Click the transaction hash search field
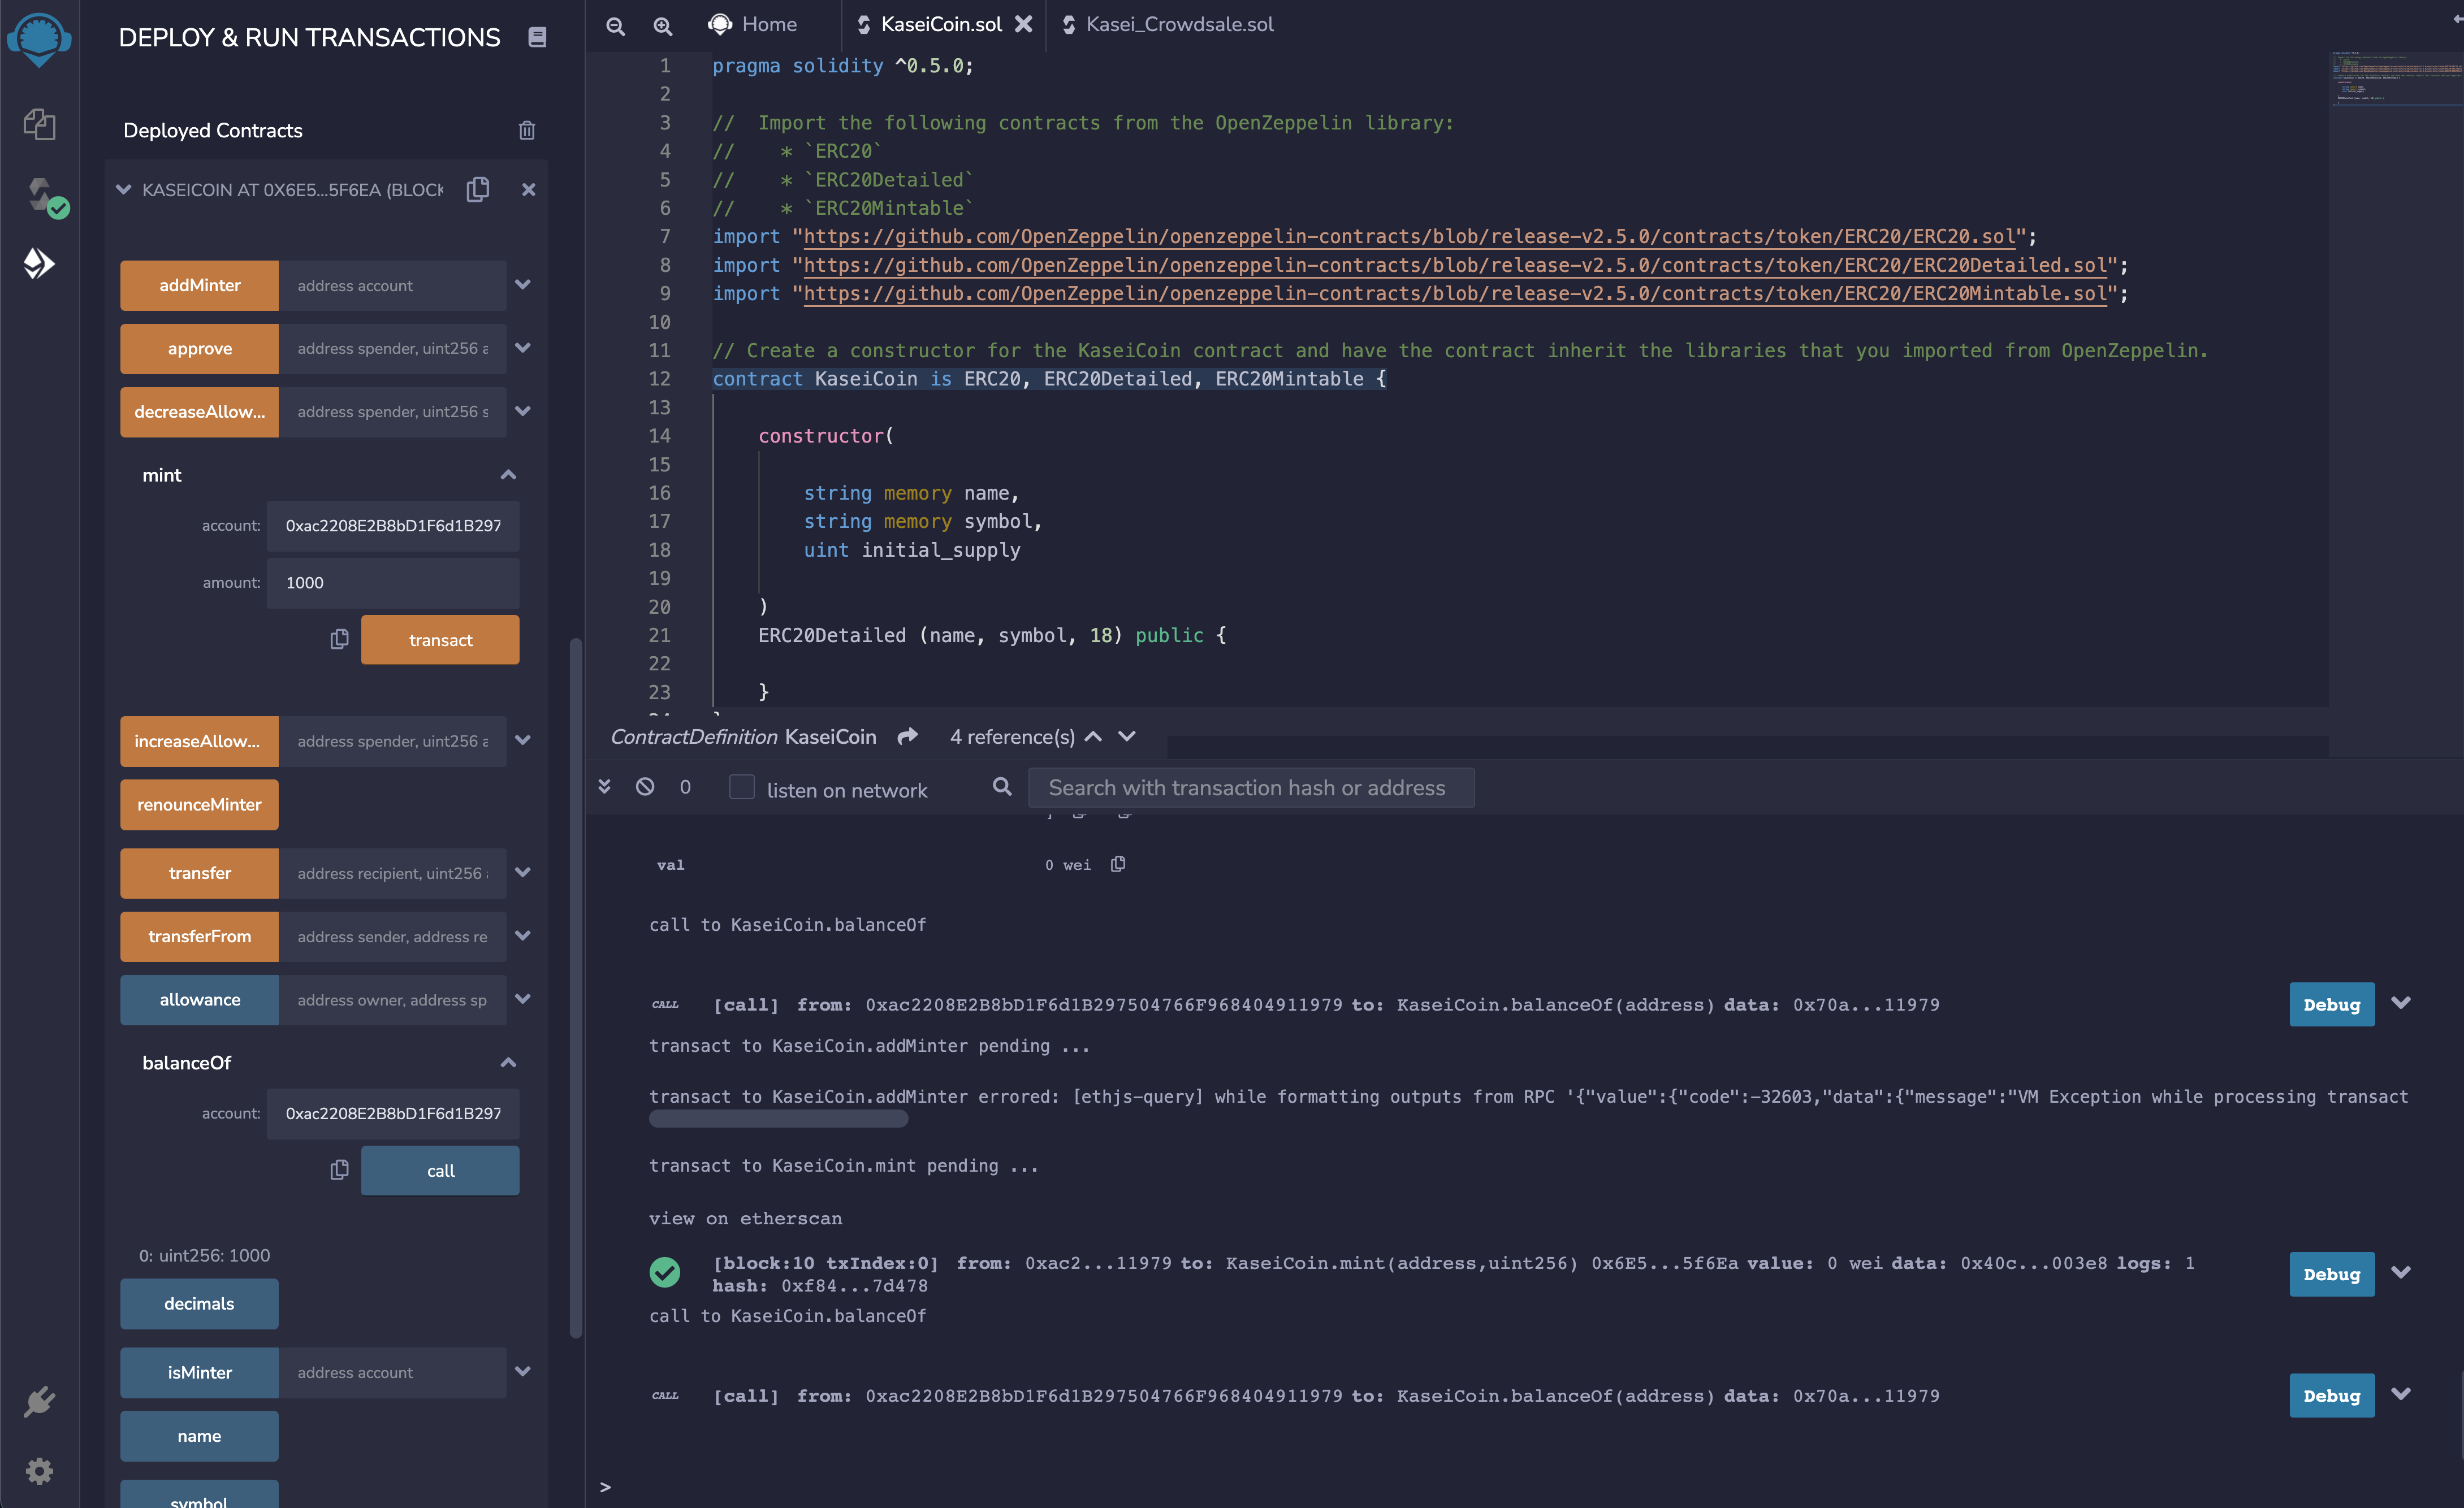2464x1508 pixels. 1249,788
